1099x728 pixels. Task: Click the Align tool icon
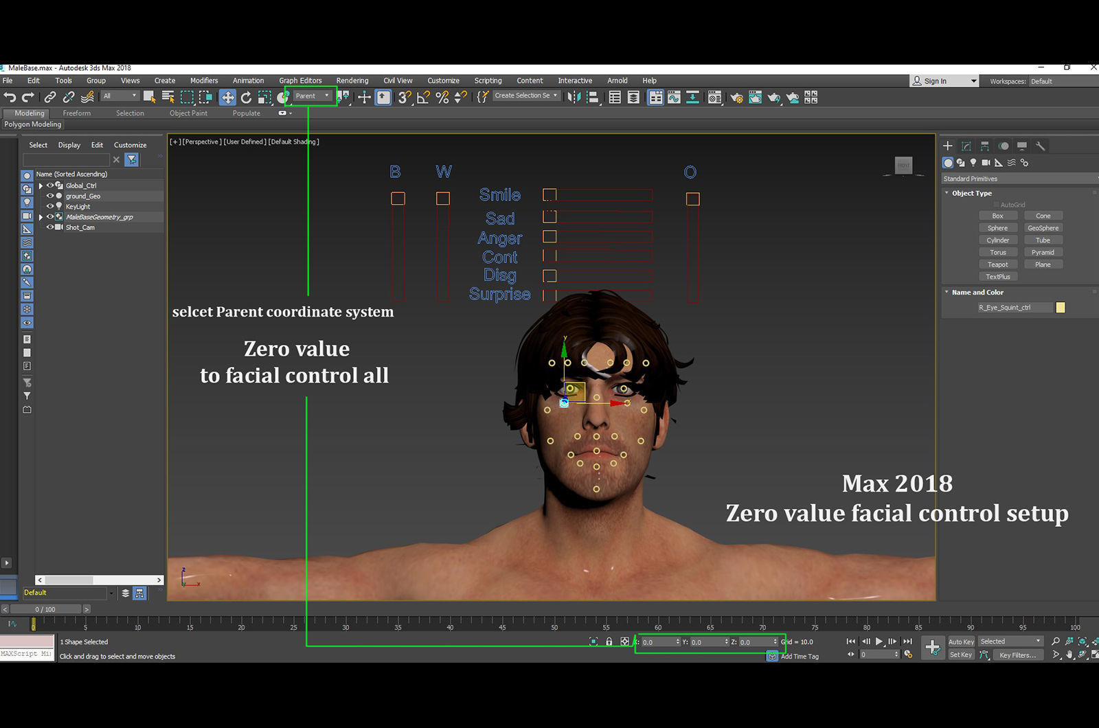point(593,98)
